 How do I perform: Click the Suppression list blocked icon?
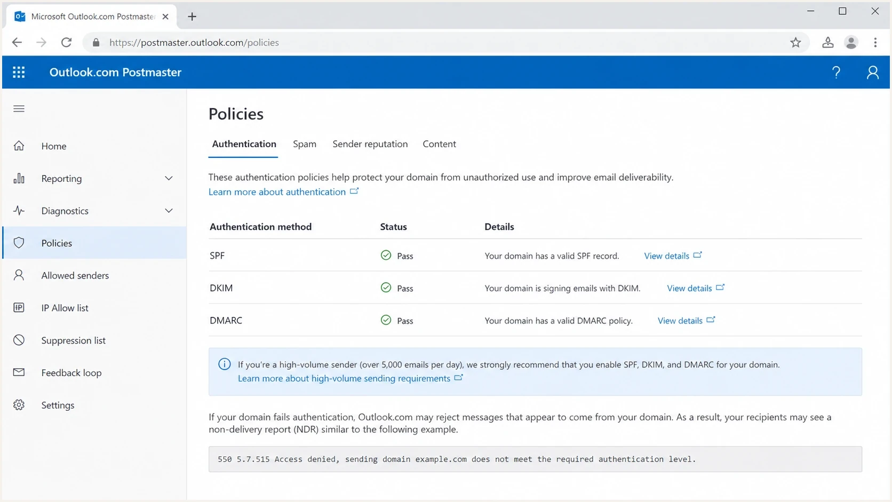(x=19, y=340)
